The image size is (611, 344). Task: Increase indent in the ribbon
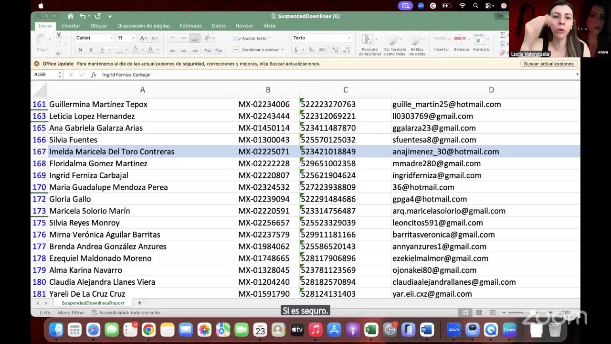219,50
